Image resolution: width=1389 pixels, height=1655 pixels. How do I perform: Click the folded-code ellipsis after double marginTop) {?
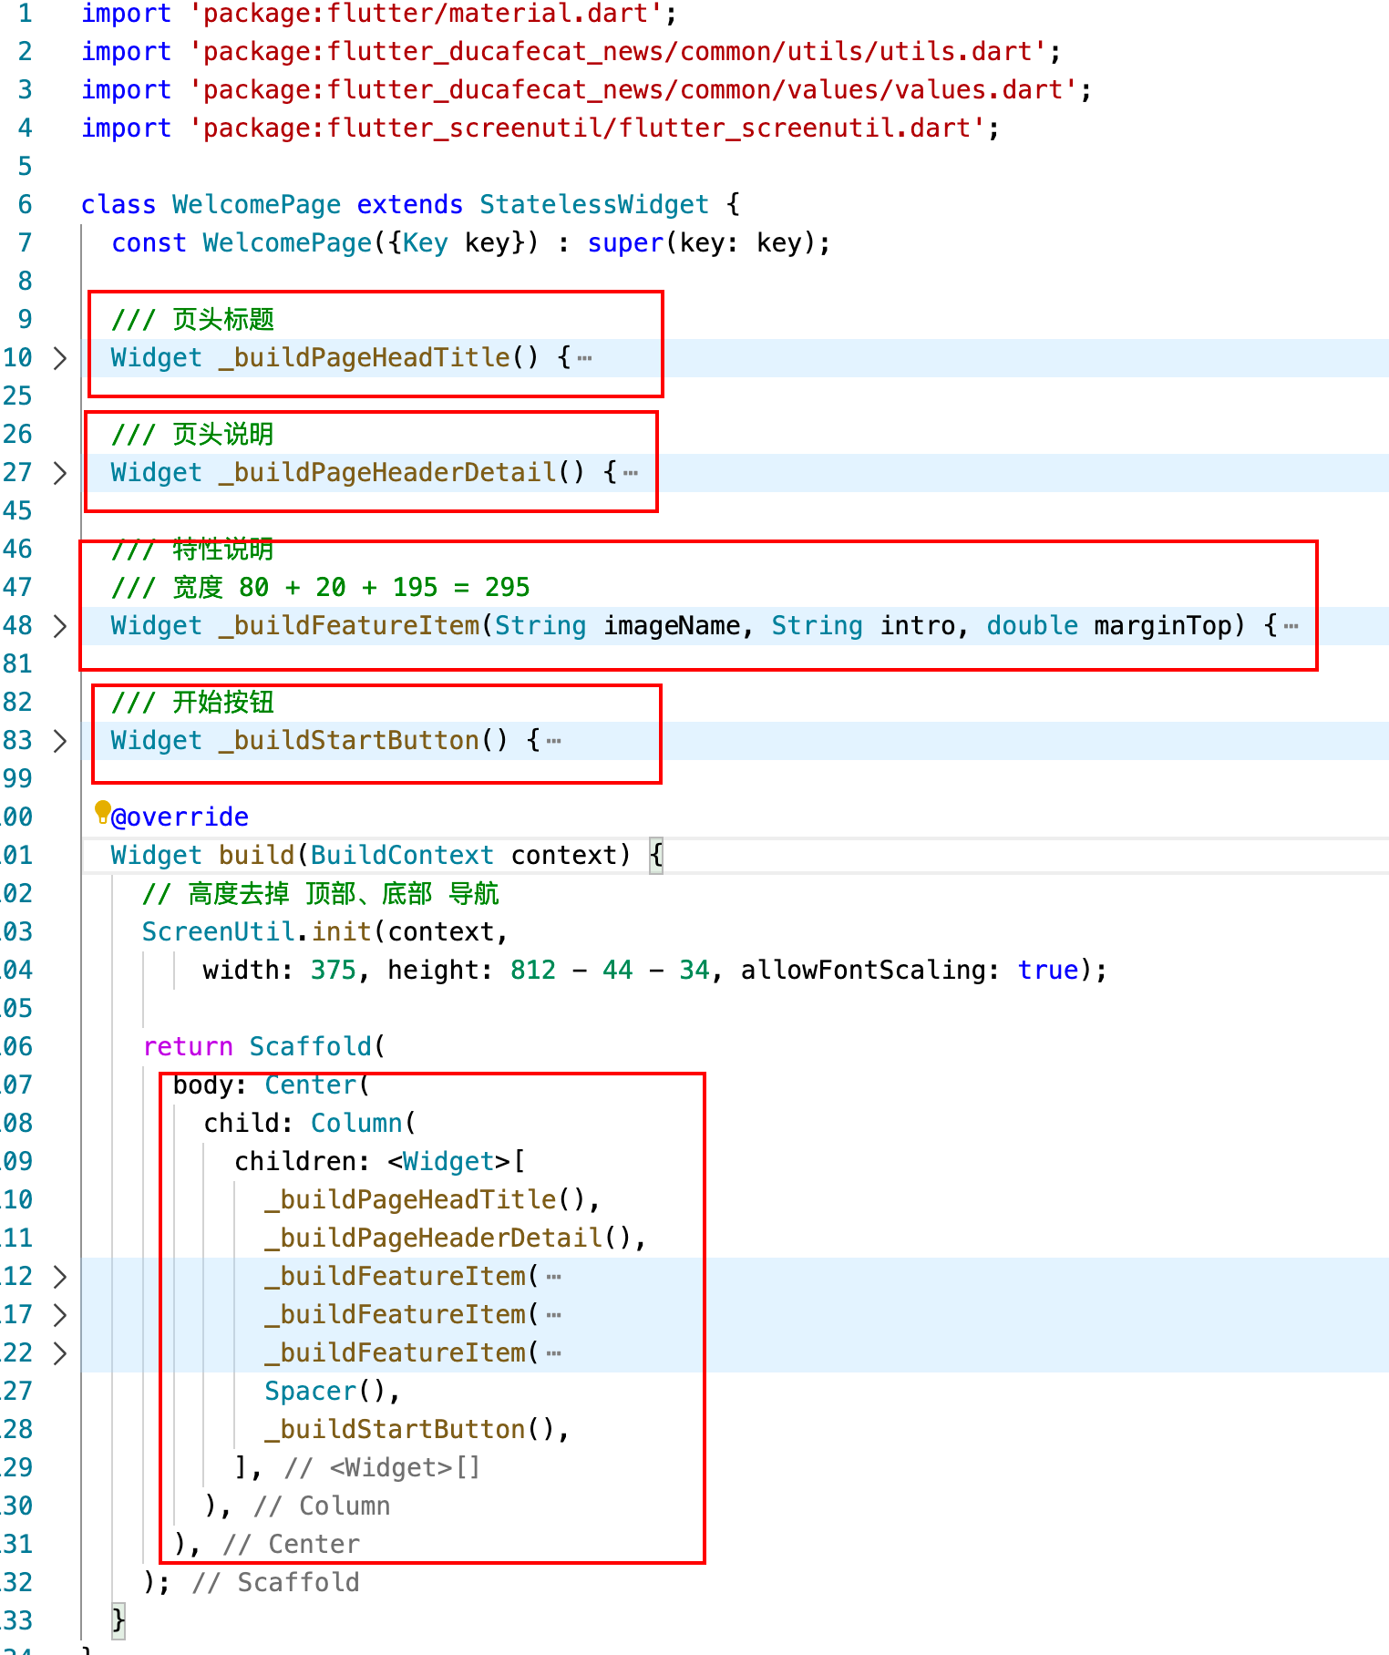(1291, 626)
